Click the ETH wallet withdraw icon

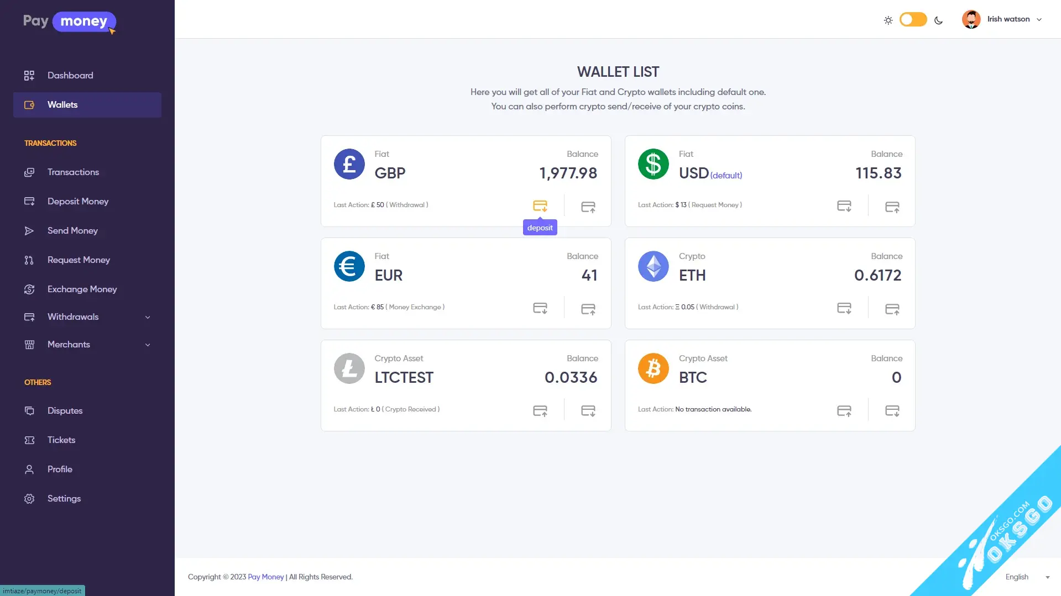tap(892, 309)
